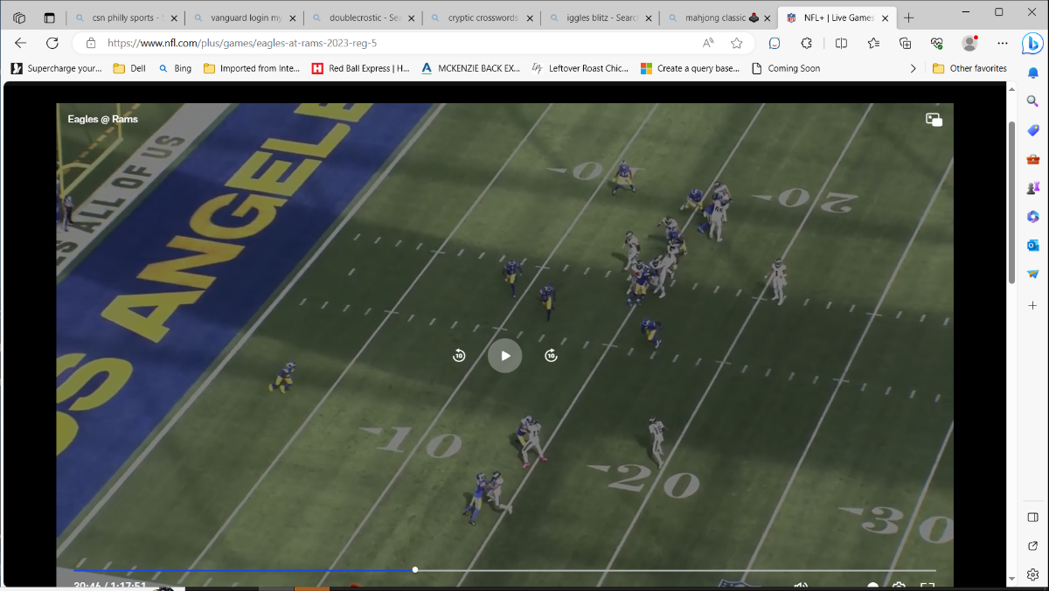Open the Other favorites folder
1049x591 pixels.
coord(969,68)
